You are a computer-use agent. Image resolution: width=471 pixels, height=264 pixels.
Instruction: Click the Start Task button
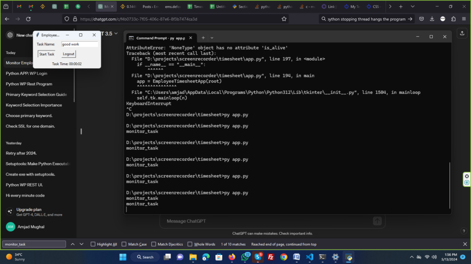46,54
